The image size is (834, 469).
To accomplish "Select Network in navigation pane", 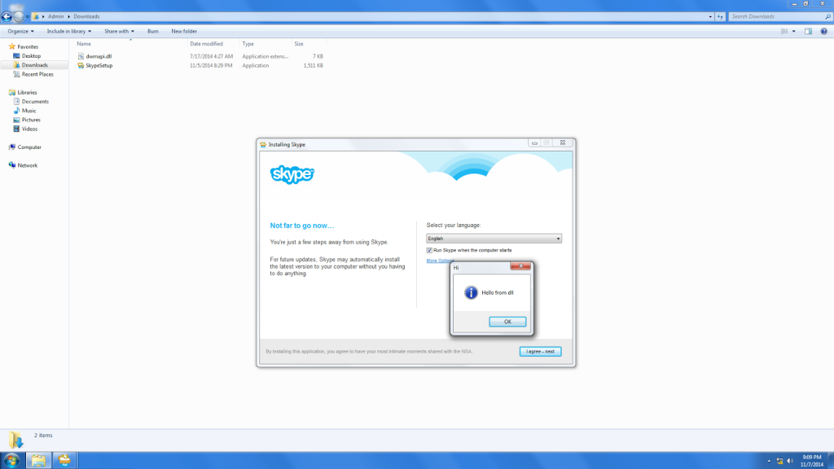I will (27, 165).
